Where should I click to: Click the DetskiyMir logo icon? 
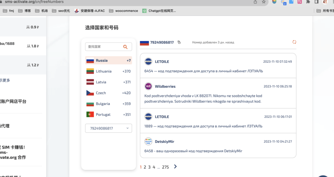[148, 141]
